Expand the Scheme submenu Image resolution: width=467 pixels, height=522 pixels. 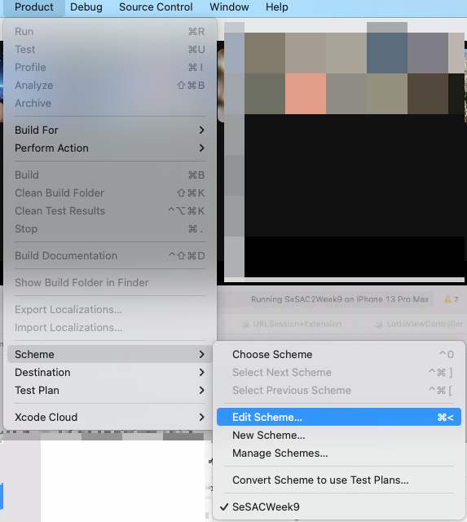[110, 355]
